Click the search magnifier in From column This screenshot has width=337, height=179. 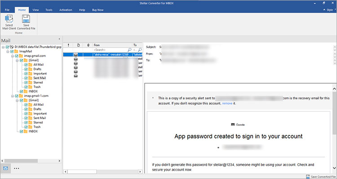(129, 50)
